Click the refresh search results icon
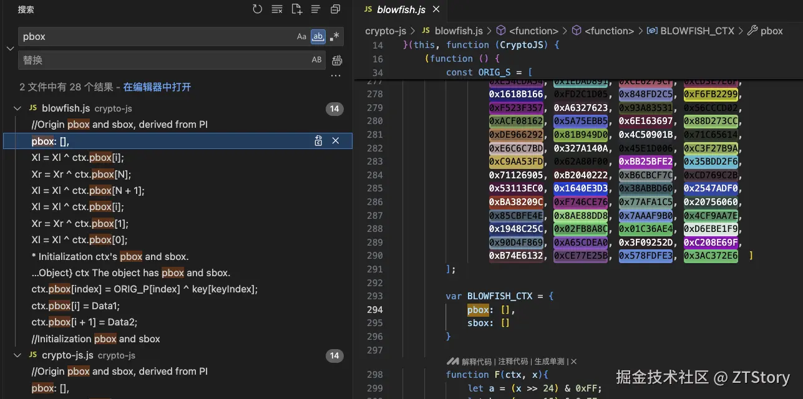The width and height of the screenshot is (803, 399). pyautogui.click(x=257, y=9)
